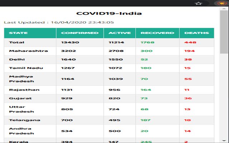Click total active value 11214
Image resolution: width=229 pixels, height=143 pixels.
[x=116, y=43]
